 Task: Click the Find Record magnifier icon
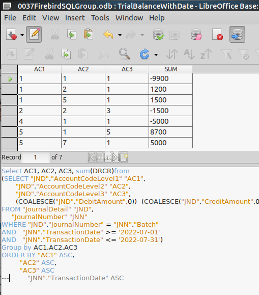click(x=125, y=54)
